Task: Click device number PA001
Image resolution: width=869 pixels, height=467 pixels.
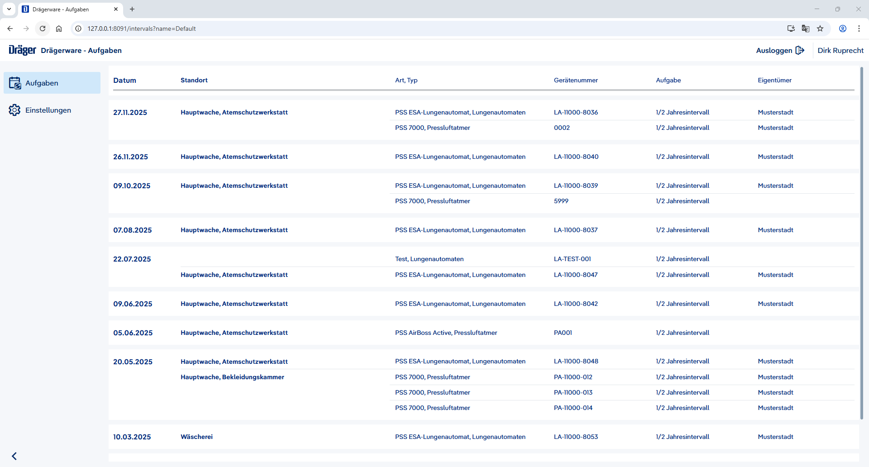Action: click(563, 333)
